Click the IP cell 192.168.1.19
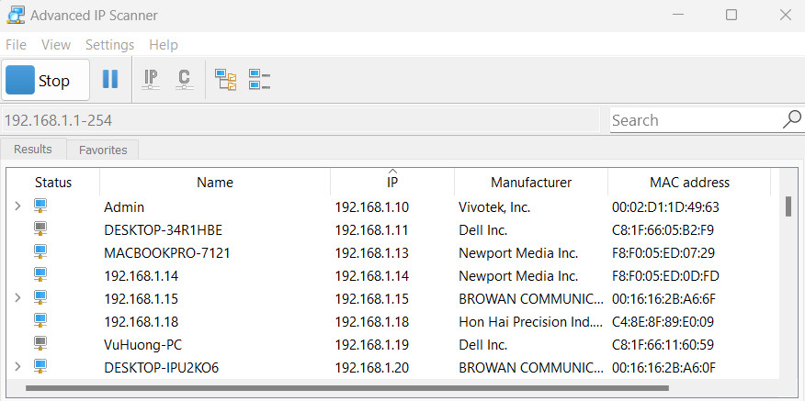 point(371,345)
